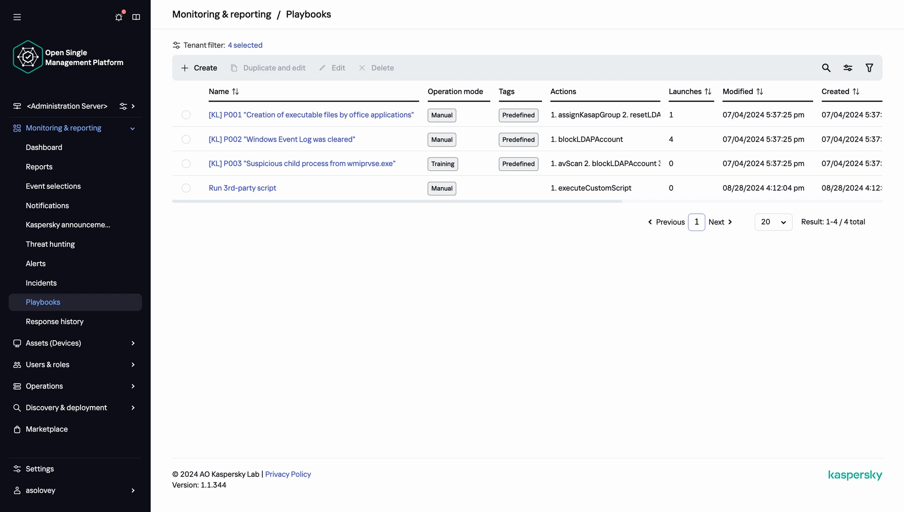Open the funnel filter icon

[869, 68]
